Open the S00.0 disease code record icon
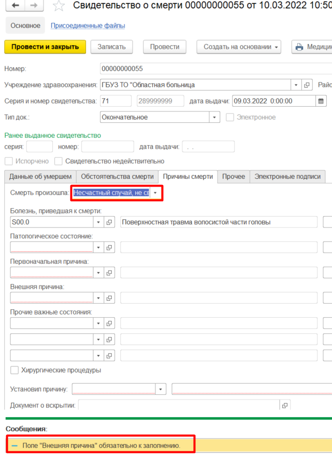Screen dimensions: 332x455 coord(109,222)
